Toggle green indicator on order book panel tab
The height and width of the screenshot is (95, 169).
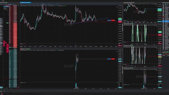[7, 2]
